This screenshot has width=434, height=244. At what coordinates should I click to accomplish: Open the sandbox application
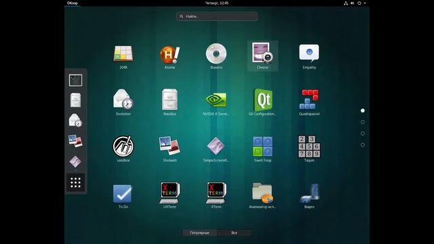click(x=123, y=148)
